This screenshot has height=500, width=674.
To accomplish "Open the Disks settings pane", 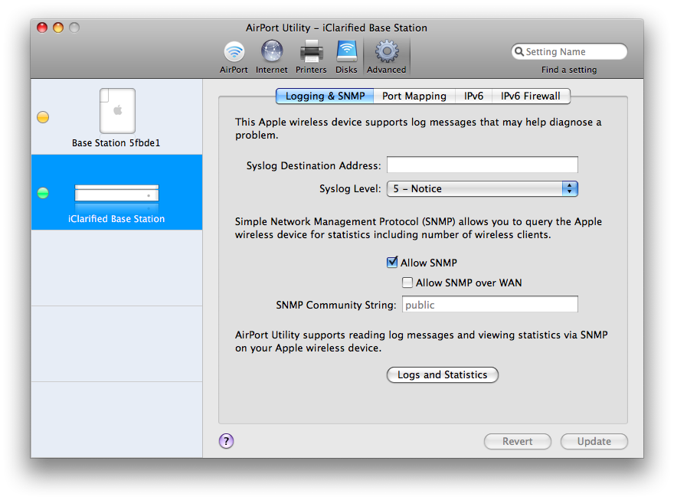I will pos(346,57).
